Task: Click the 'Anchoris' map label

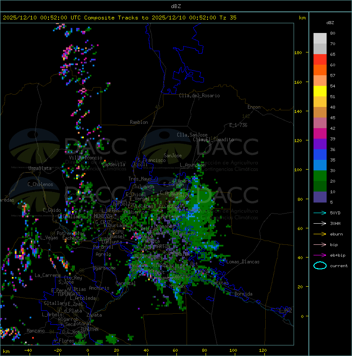Action: pyautogui.click(x=99, y=288)
